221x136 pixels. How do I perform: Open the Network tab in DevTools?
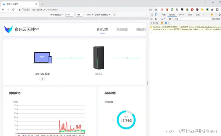click(190, 15)
